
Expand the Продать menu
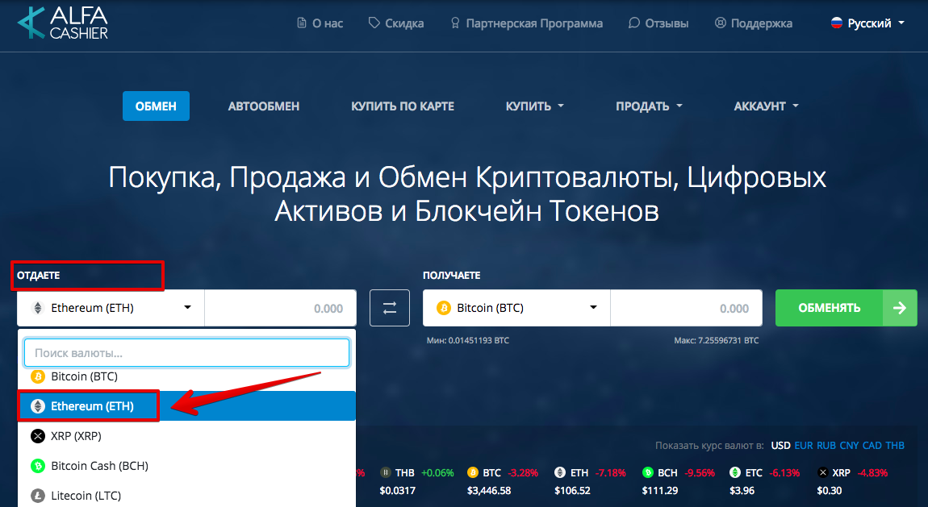tap(649, 106)
